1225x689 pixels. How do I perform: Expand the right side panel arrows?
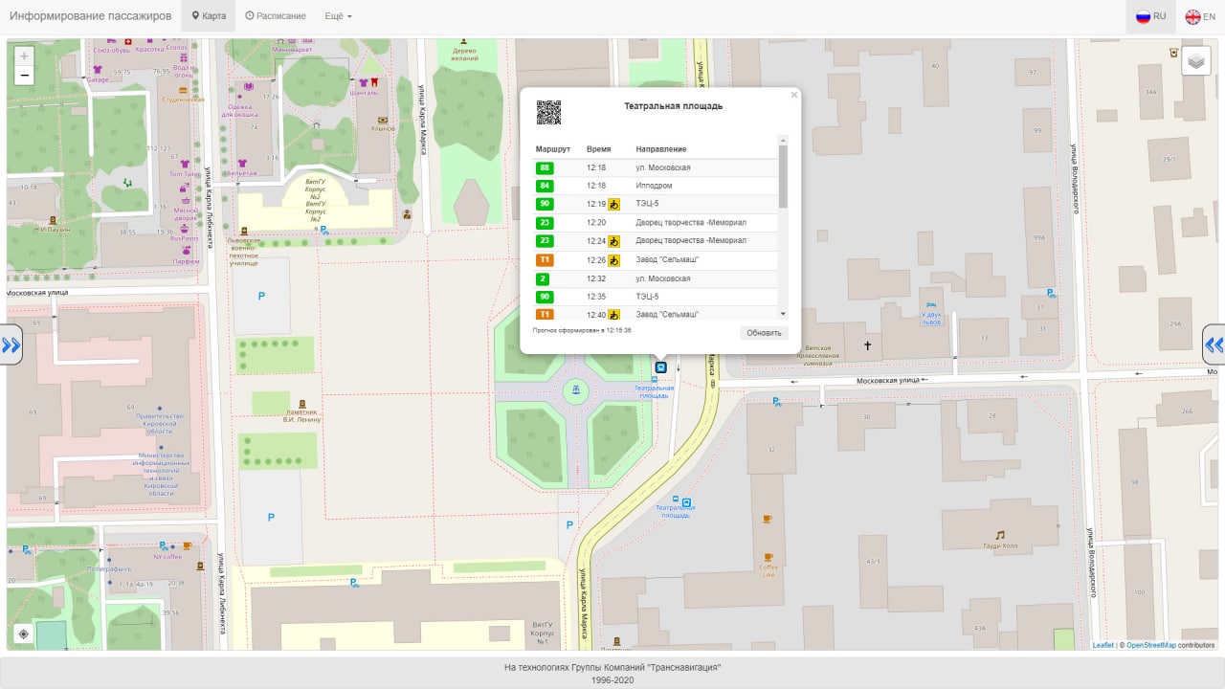pos(1214,344)
